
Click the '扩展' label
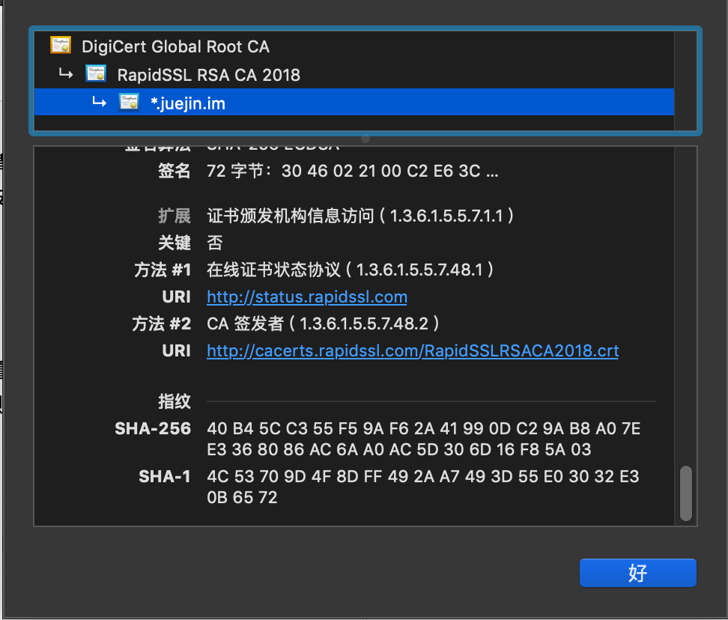[x=174, y=216]
